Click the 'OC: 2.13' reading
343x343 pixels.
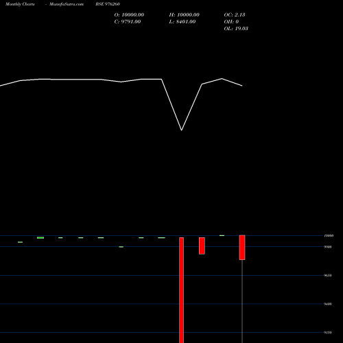point(235,15)
